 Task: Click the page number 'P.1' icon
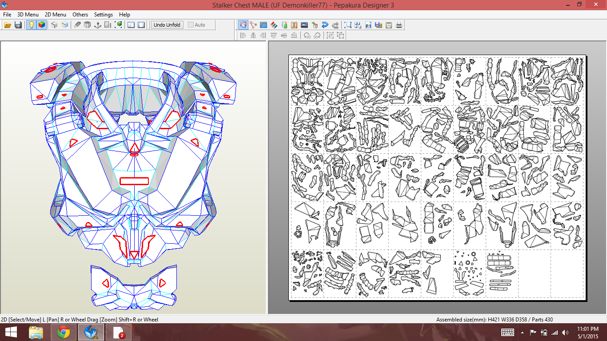[x=368, y=25]
